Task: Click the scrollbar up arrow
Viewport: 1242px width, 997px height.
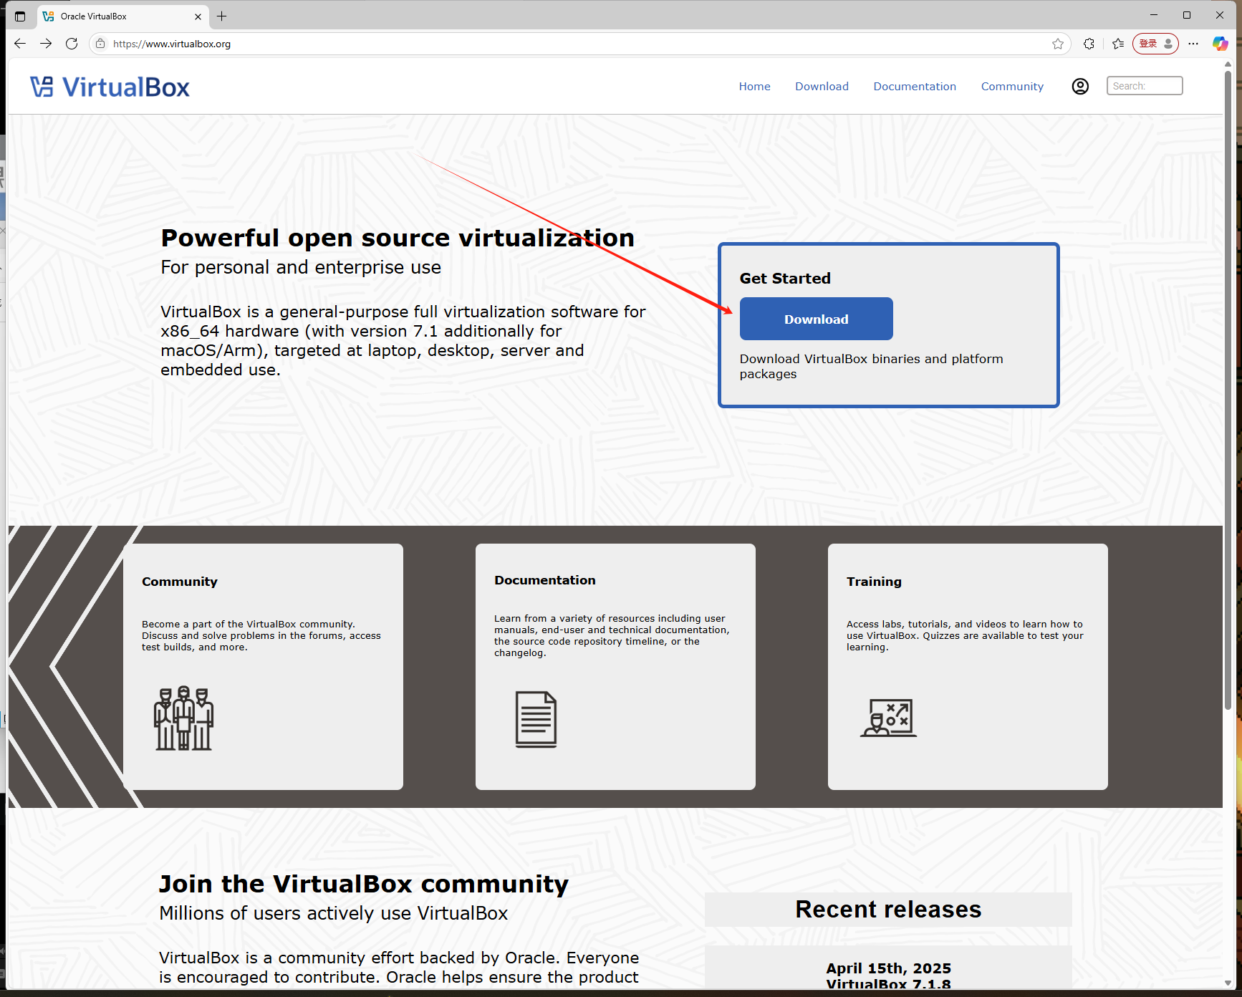Action: [1228, 64]
